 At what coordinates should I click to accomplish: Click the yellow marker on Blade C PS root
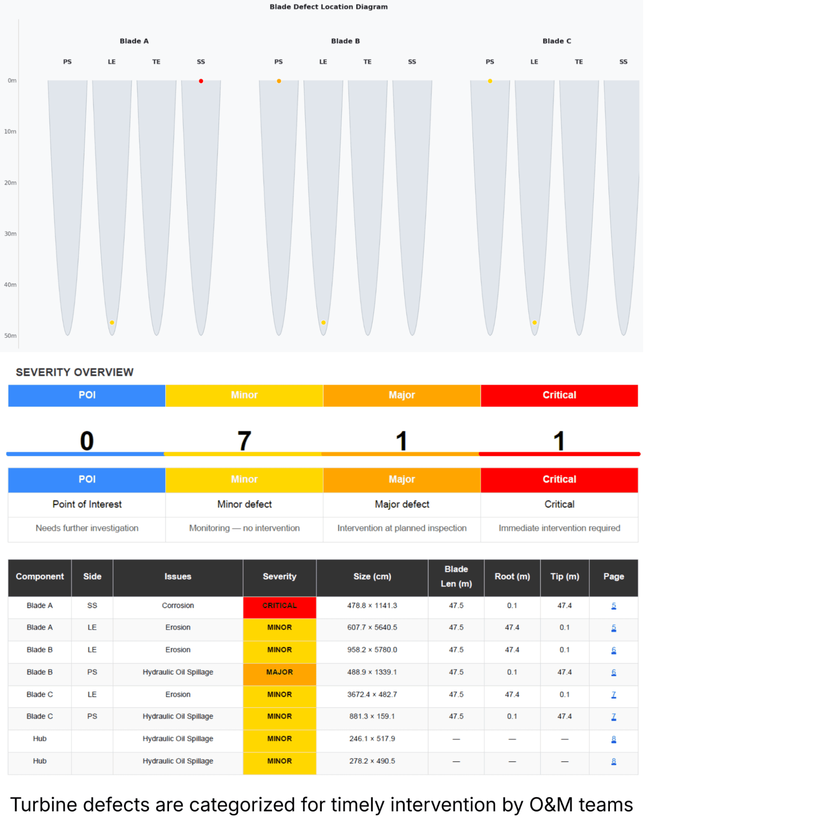490,81
